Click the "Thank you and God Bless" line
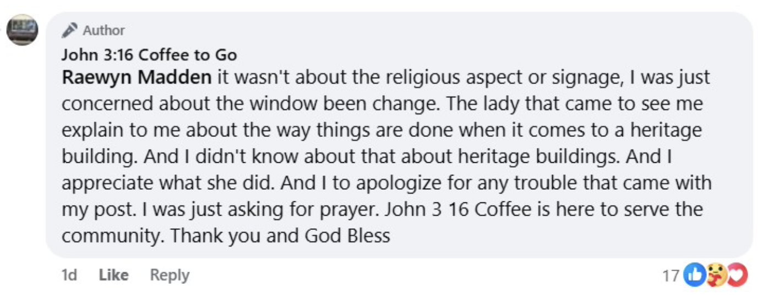Screen dimensions: 762x297 280,236
